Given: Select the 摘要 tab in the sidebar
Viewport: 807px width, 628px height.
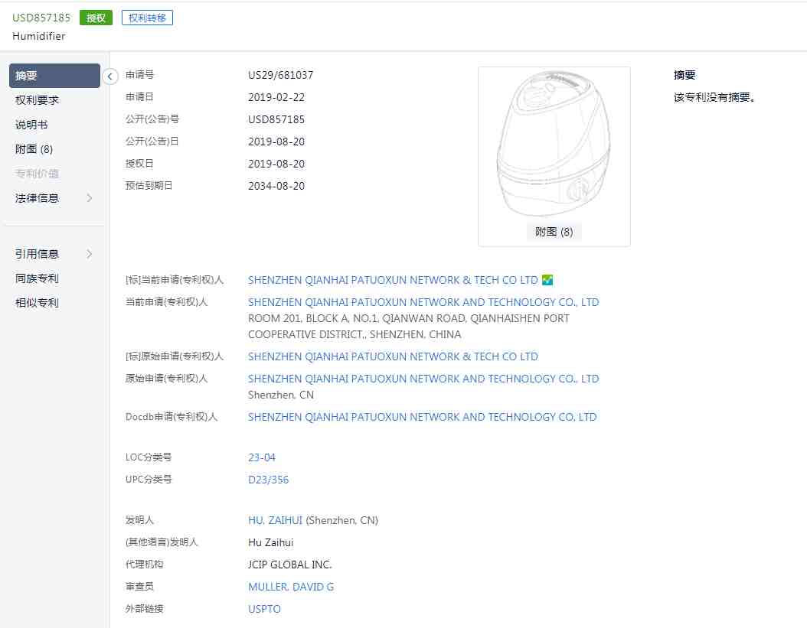Looking at the screenshot, I should pos(54,76).
